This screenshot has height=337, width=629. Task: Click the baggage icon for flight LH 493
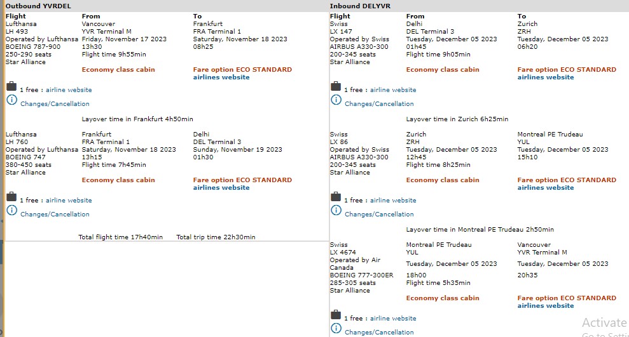11,87
